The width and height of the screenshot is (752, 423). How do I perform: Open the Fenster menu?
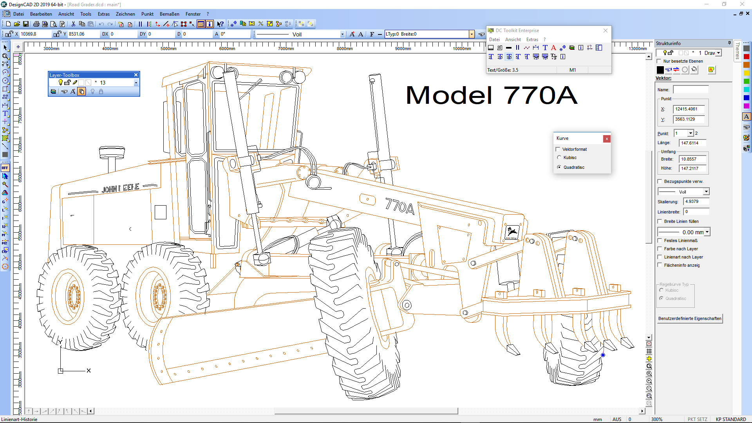point(193,14)
